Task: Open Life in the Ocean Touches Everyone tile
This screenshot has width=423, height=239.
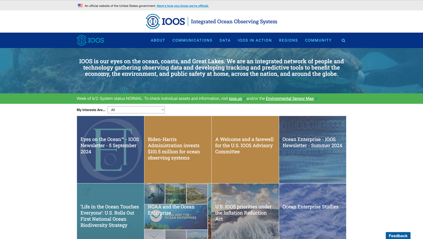Action: [x=110, y=211]
